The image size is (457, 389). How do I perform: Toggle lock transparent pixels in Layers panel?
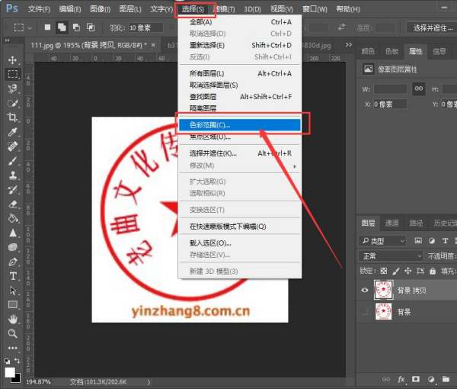(x=385, y=271)
